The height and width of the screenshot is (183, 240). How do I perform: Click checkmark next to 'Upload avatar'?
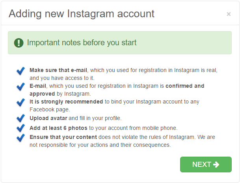(x=20, y=118)
